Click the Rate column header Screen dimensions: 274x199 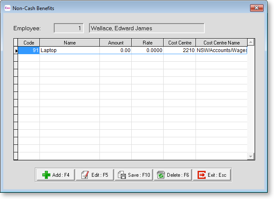[147, 42]
